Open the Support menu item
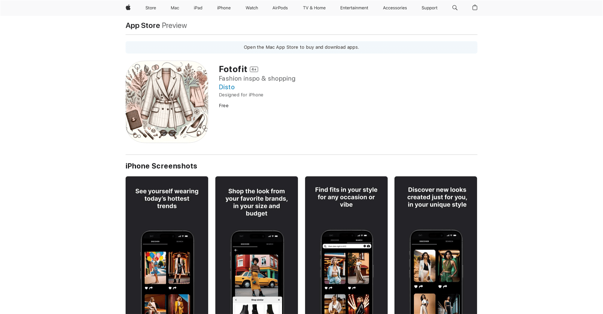Image resolution: width=603 pixels, height=314 pixels. [x=429, y=8]
